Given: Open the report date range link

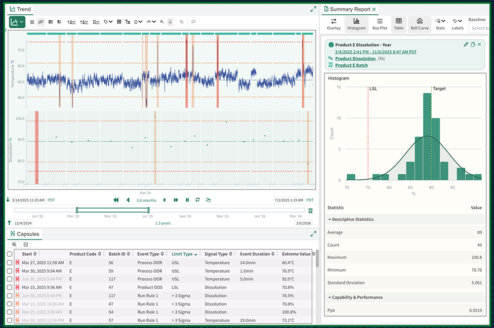Looking at the screenshot, I should (375, 52).
